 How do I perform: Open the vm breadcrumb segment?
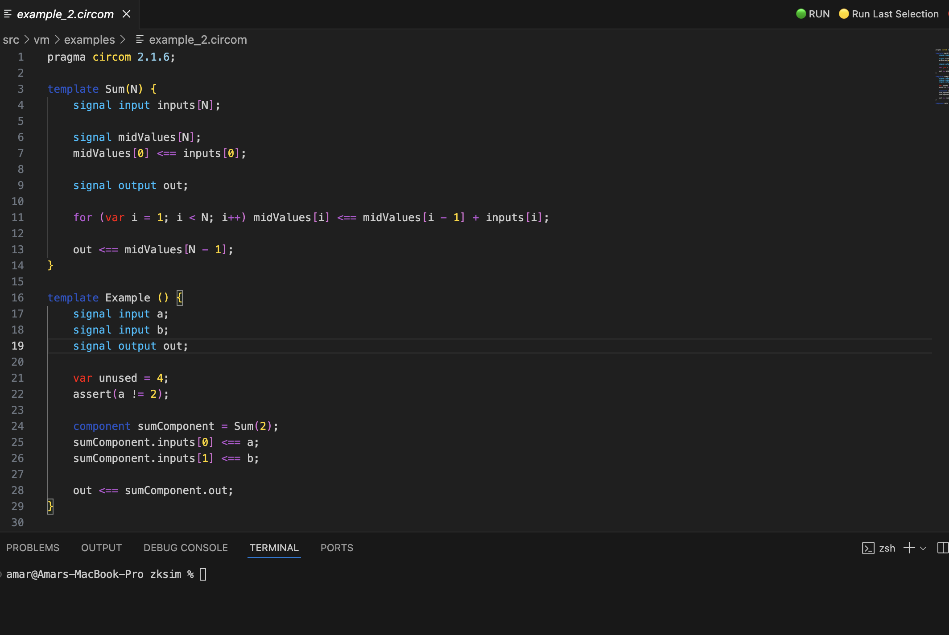coord(41,40)
